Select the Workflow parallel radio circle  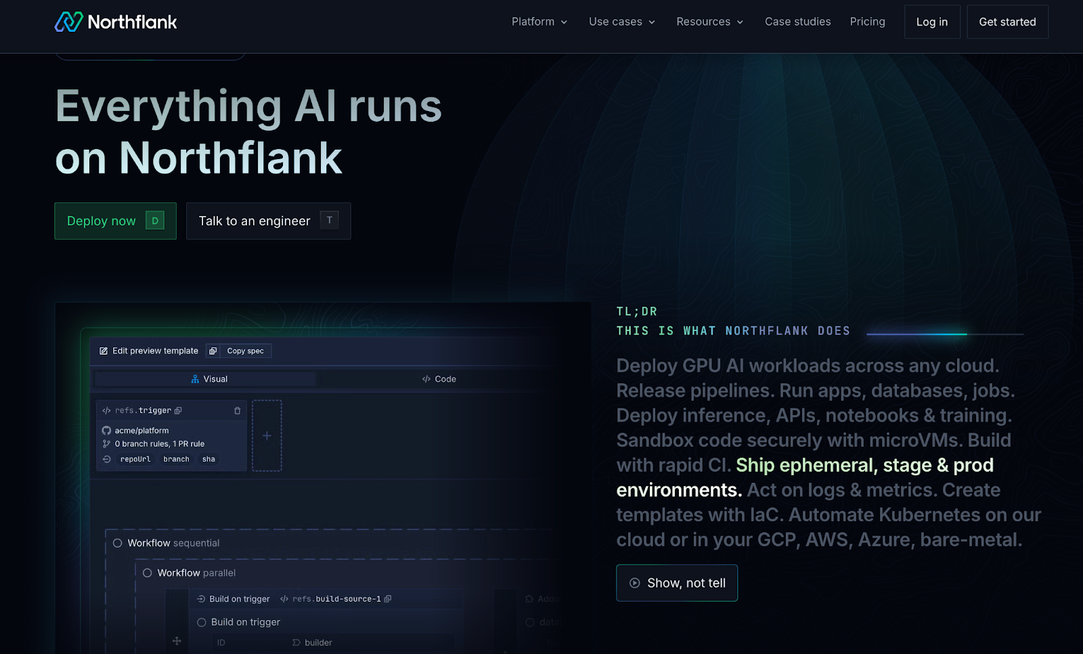click(x=148, y=573)
